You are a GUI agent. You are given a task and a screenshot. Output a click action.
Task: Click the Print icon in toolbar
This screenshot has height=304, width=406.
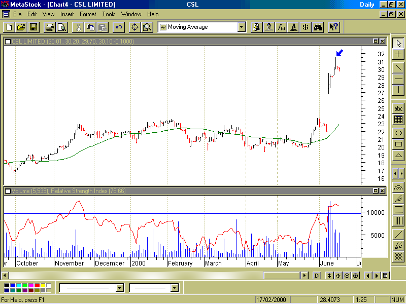coord(50,27)
